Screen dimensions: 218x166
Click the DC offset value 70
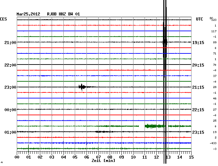(x=215, y=65)
